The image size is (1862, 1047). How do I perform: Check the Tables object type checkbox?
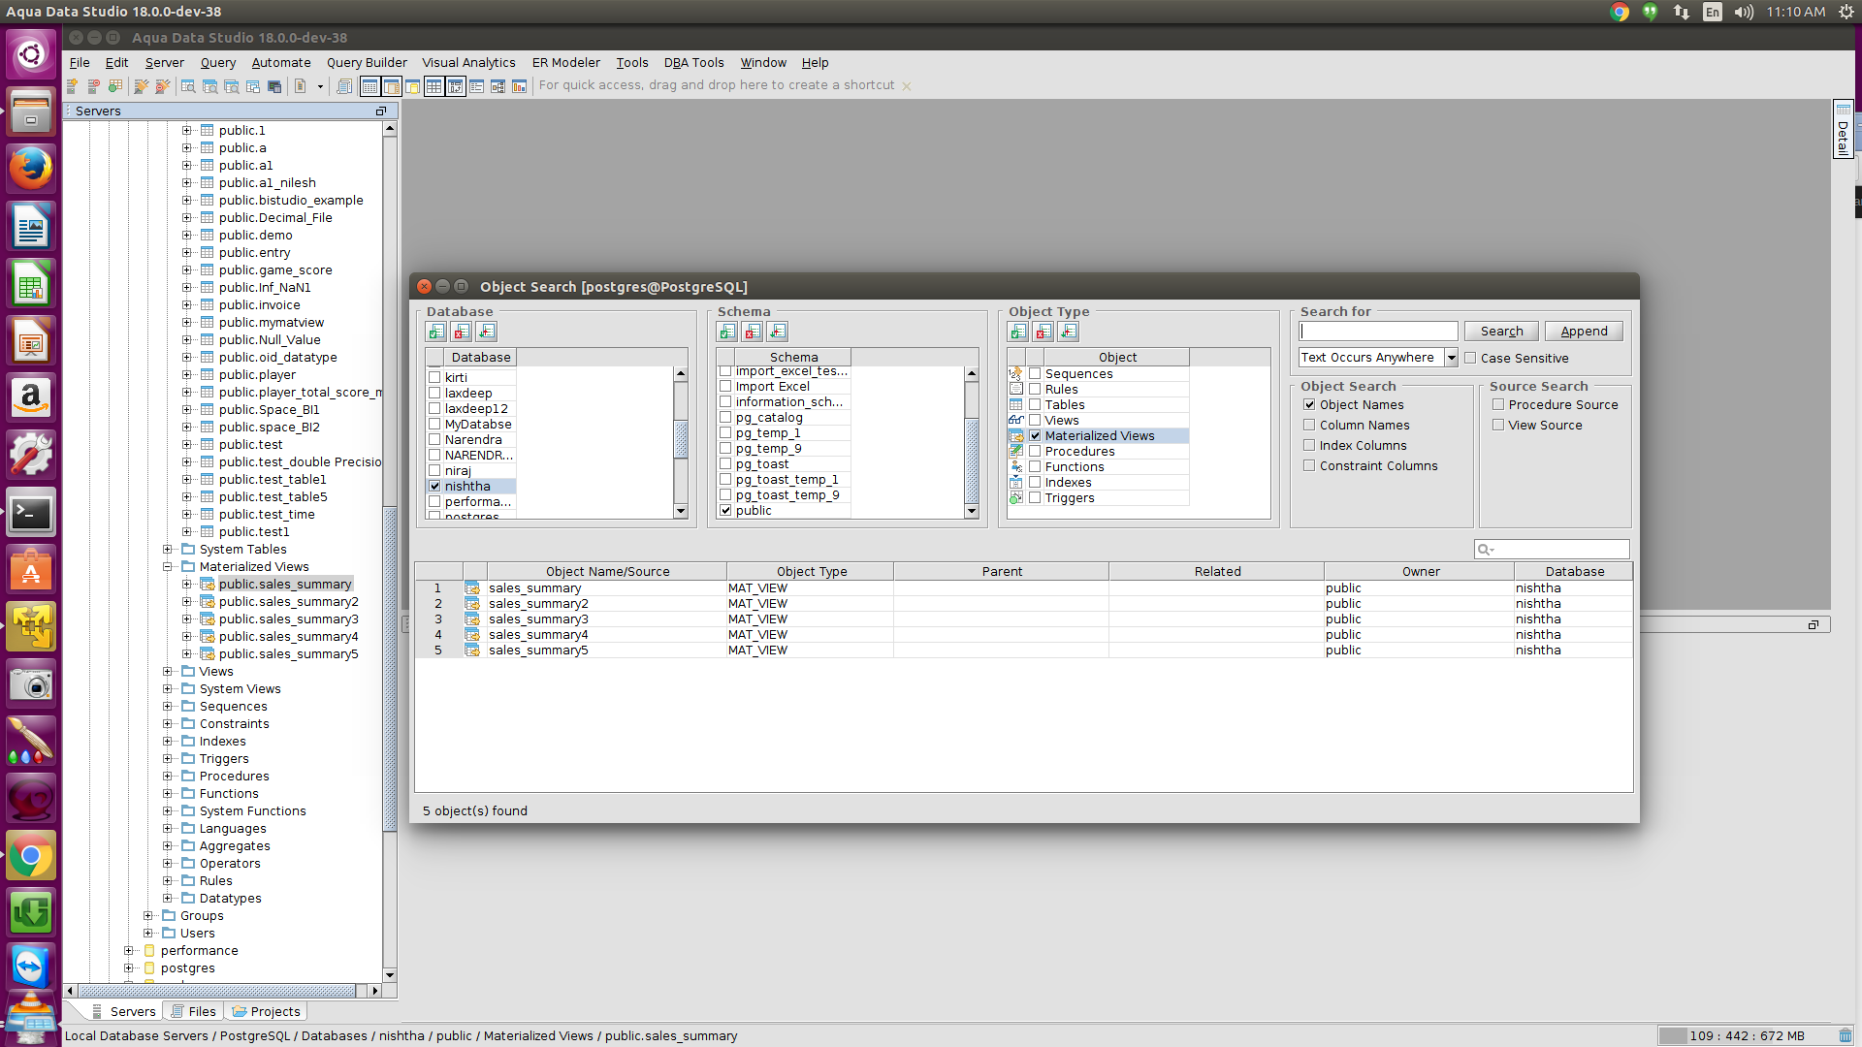(x=1035, y=405)
